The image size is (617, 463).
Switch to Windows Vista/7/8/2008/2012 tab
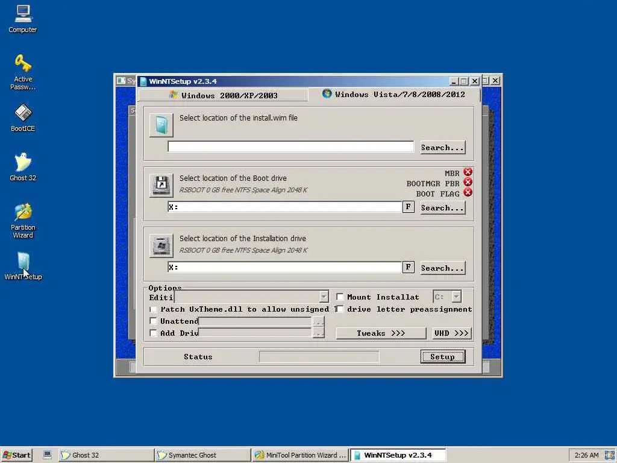pyautogui.click(x=393, y=95)
